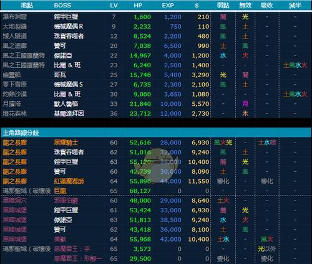This screenshot has height=264, width=312.
Task: Select EXP value 28,000
Action: pyautogui.click(x=171, y=143)
